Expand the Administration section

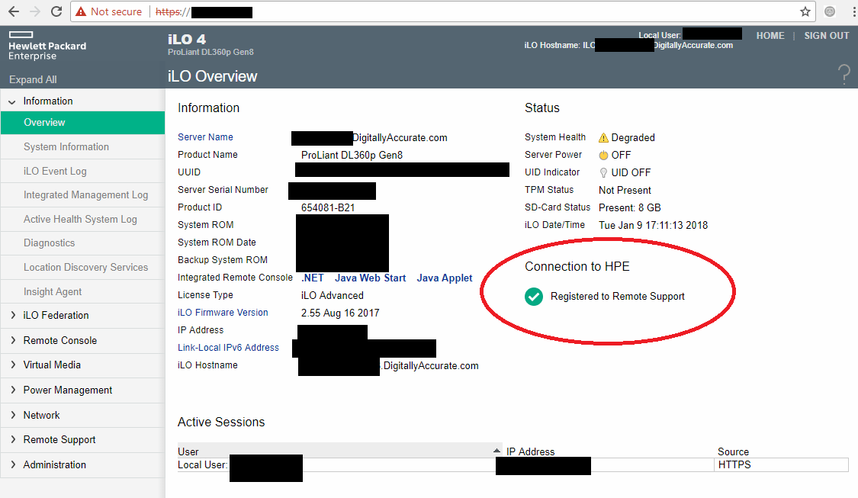coord(13,464)
